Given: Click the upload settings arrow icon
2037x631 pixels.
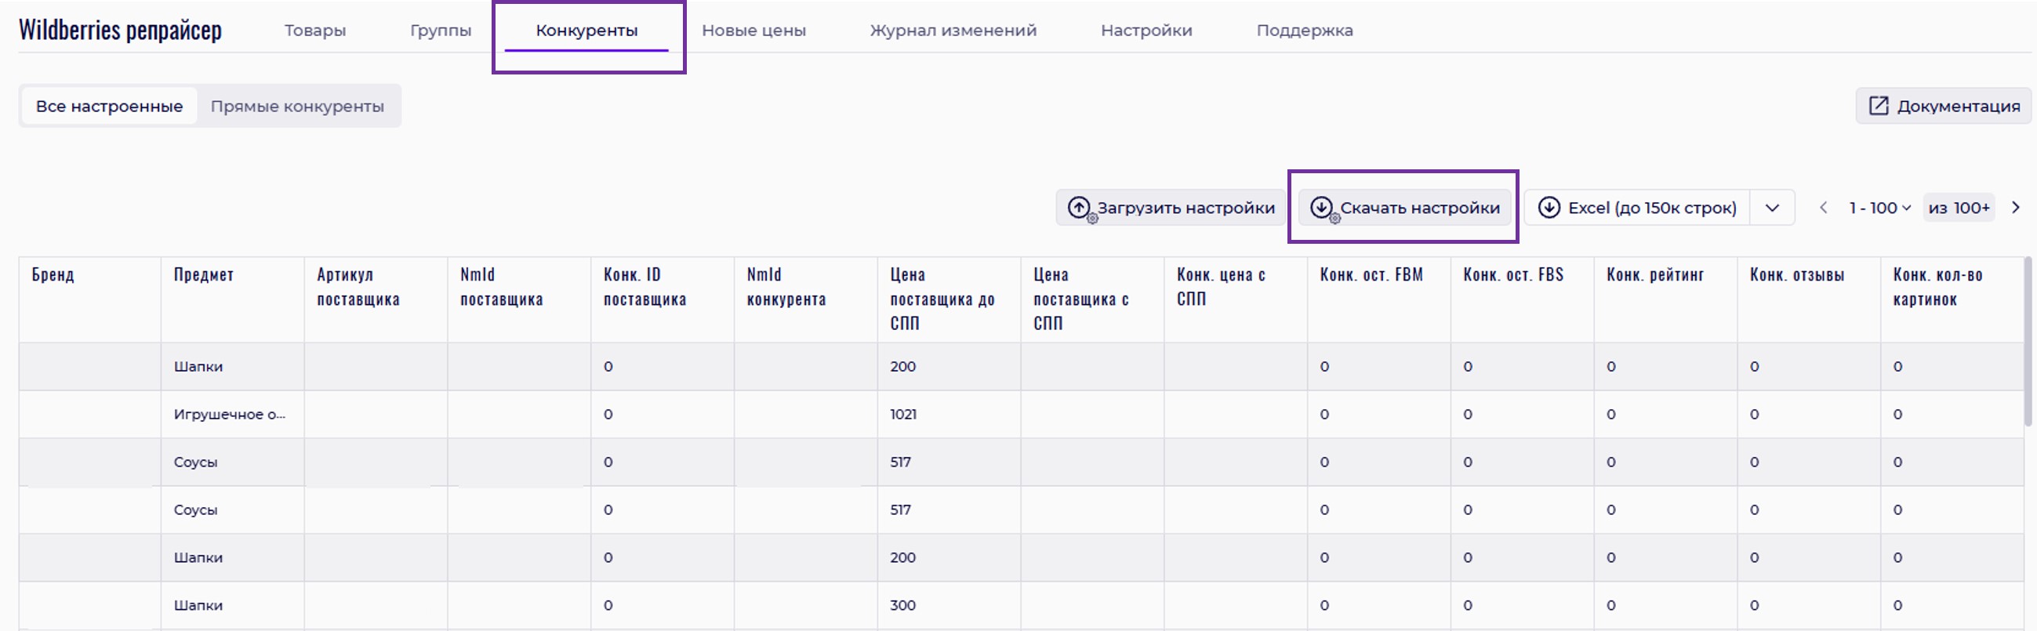Looking at the screenshot, I should pos(1079,207).
